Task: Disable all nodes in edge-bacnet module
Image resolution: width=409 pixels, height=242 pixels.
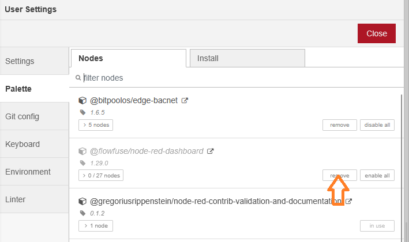Action: click(x=377, y=125)
